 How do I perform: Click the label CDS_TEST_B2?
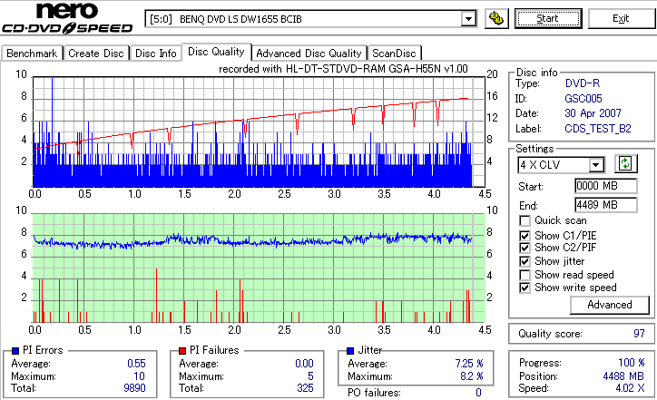click(598, 129)
